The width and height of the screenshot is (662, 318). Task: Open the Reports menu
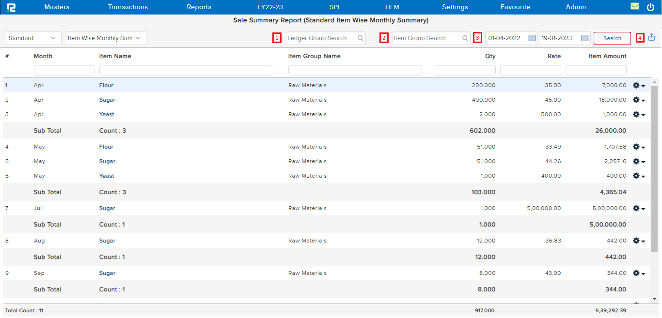point(199,7)
